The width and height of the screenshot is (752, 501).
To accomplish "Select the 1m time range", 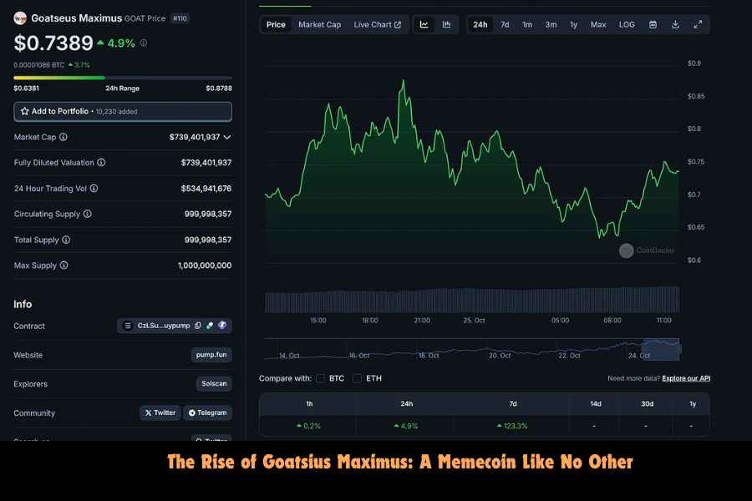I will pos(527,24).
